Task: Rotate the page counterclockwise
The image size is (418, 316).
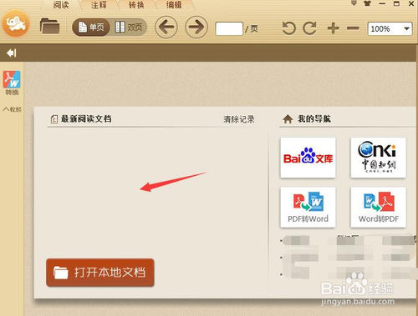Action: (x=288, y=28)
